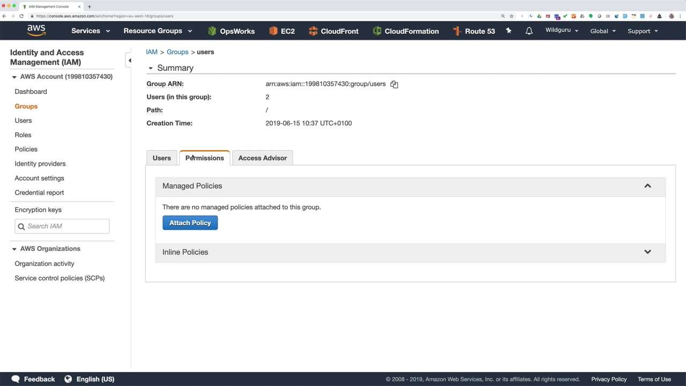Viewport: 686px width, 386px height.
Task: Open Policies in the sidebar
Action: click(26, 149)
